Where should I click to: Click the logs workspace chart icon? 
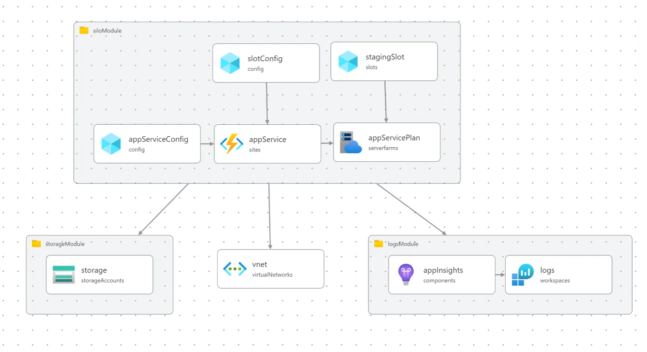click(523, 275)
